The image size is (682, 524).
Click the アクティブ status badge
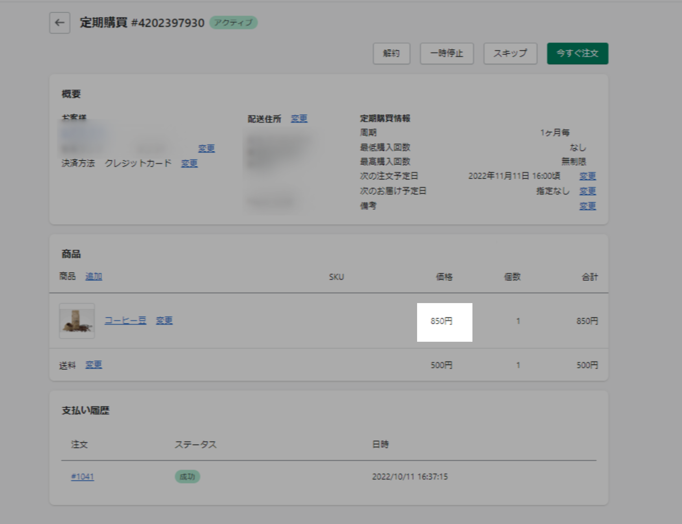[234, 23]
